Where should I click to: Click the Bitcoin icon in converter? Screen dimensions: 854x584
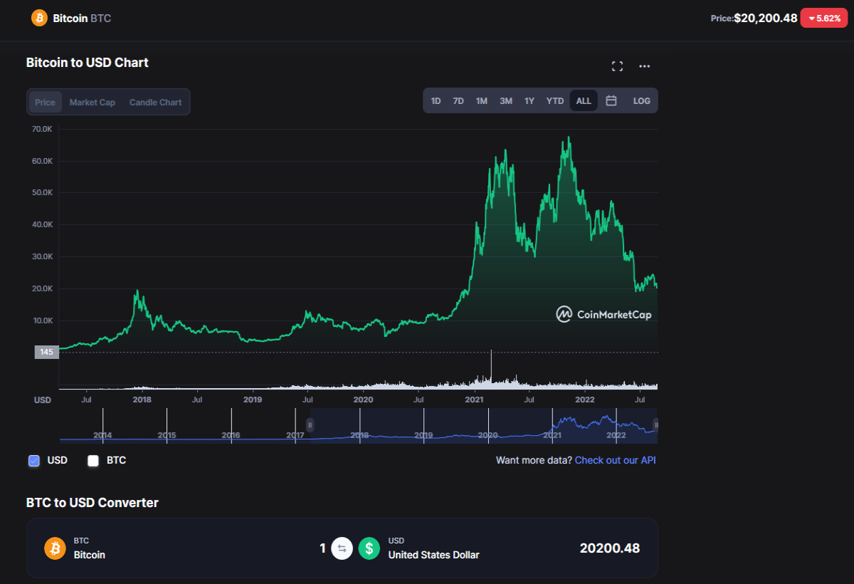click(x=55, y=548)
